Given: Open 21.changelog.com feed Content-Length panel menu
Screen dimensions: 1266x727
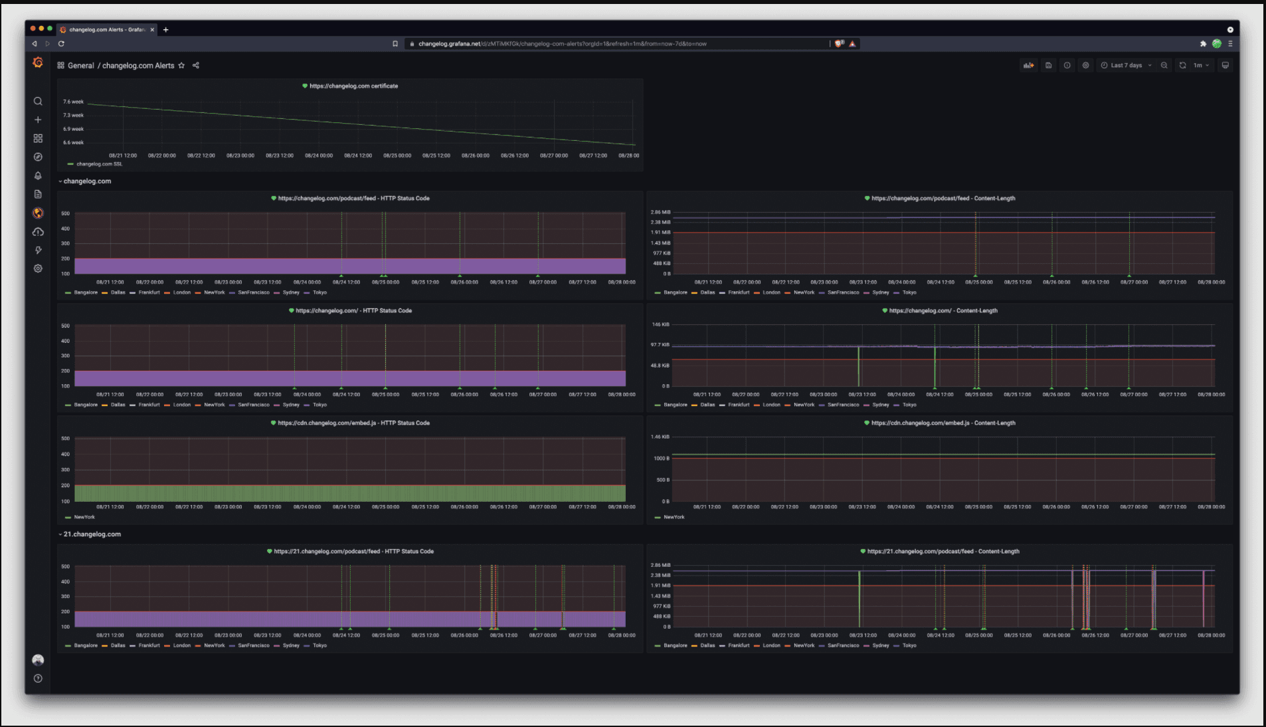Looking at the screenshot, I should [943, 551].
